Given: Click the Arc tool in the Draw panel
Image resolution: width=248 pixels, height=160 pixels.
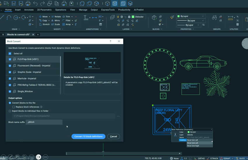Looking at the screenshot, I should 9,17.
